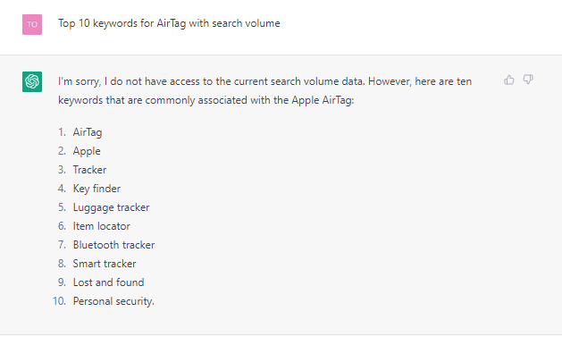Click the thumbs down icon on response
The width and height of the screenshot is (562, 337).
pos(528,80)
